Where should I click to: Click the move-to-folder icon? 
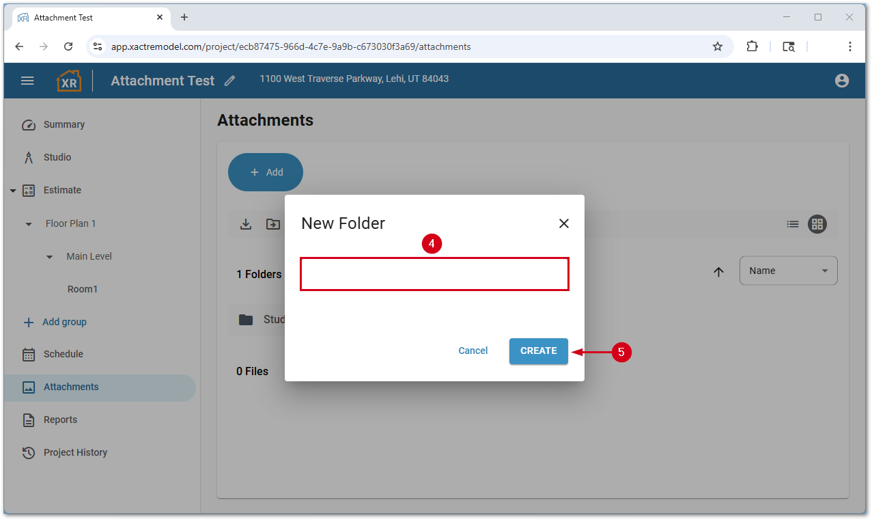tap(273, 224)
